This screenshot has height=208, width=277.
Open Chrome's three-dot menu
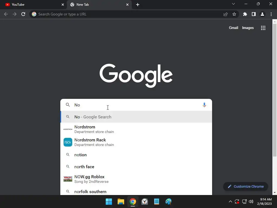[271, 14]
